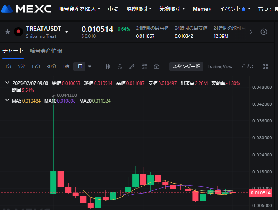
Task: Switch to TradingView chart mode
Action: click(x=220, y=67)
